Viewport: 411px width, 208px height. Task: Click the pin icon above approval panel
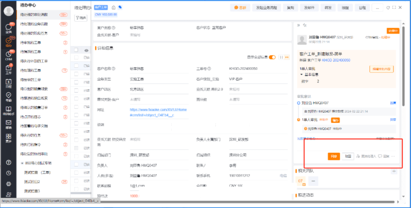pos(305,25)
